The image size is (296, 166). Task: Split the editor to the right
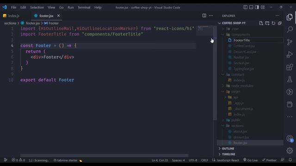(x=204, y=16)
